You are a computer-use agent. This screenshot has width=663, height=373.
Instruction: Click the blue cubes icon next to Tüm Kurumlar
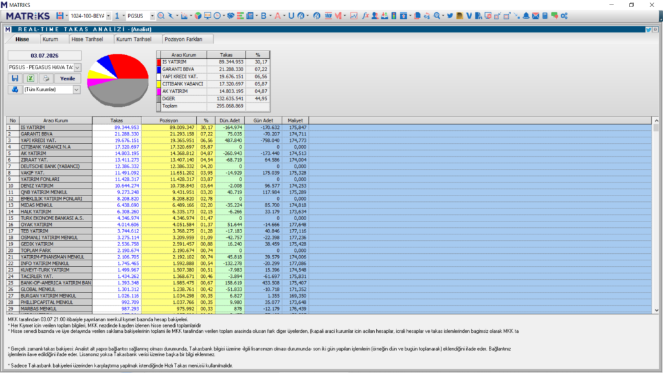coord(15,89)
